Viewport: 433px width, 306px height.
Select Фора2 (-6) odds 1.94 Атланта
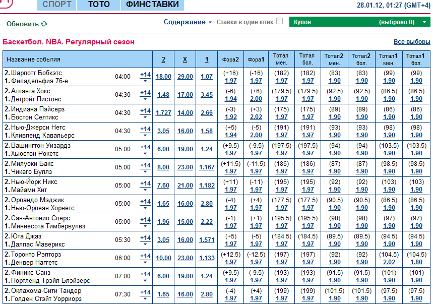click(x=230, y=99)
